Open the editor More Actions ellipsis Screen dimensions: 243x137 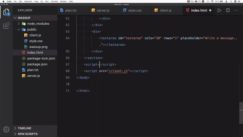click(x=236, y=10)
